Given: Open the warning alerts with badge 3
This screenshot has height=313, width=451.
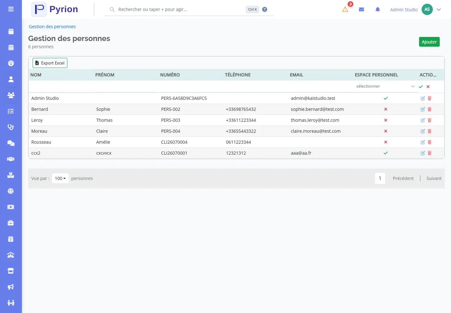Looking at the screenshot, I should point(345,9).
